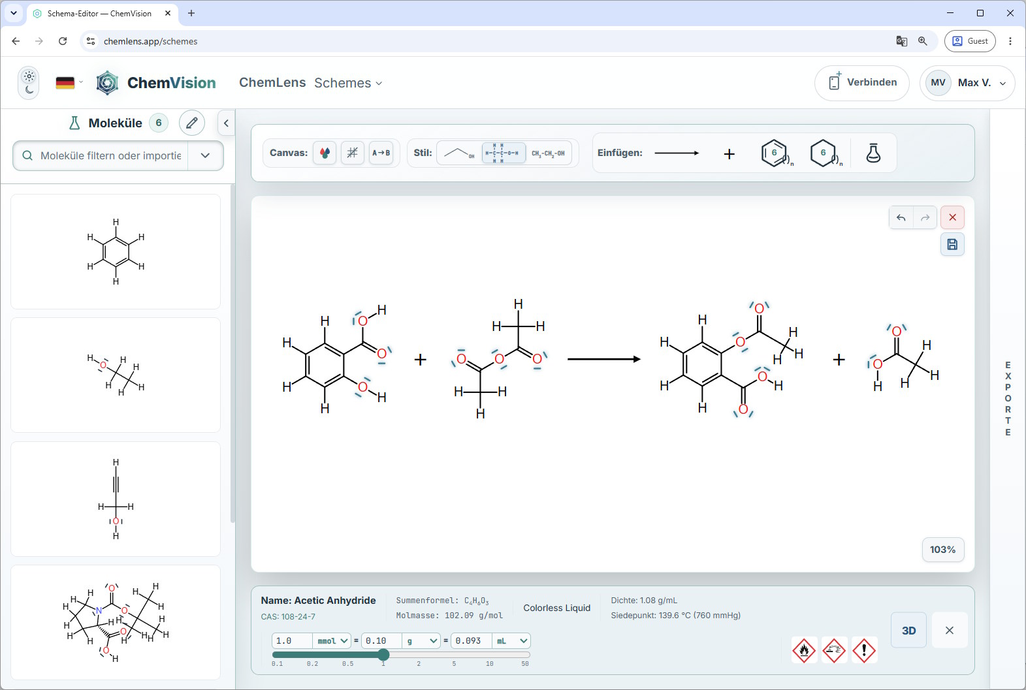Image resolution: width=1026 pixels, height=690 pixels.
Task: Click the 103% zoom level button
Action: 942,550
